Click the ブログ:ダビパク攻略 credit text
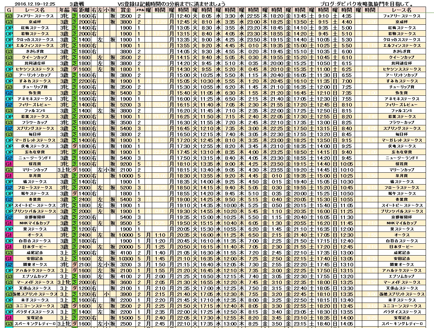The width and height of the screenshot is (434, 328). (x=367, y=4)
